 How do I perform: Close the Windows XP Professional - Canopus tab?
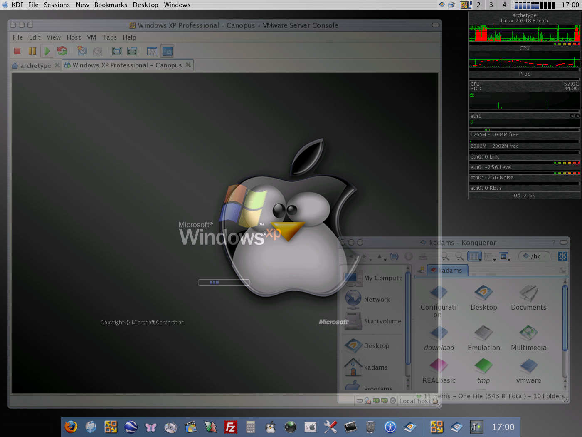188,65
